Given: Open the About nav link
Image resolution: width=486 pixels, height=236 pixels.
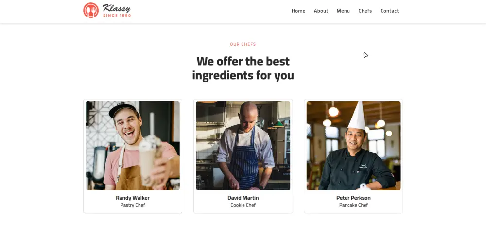Looking at the screenshot, I should [321, 11].
